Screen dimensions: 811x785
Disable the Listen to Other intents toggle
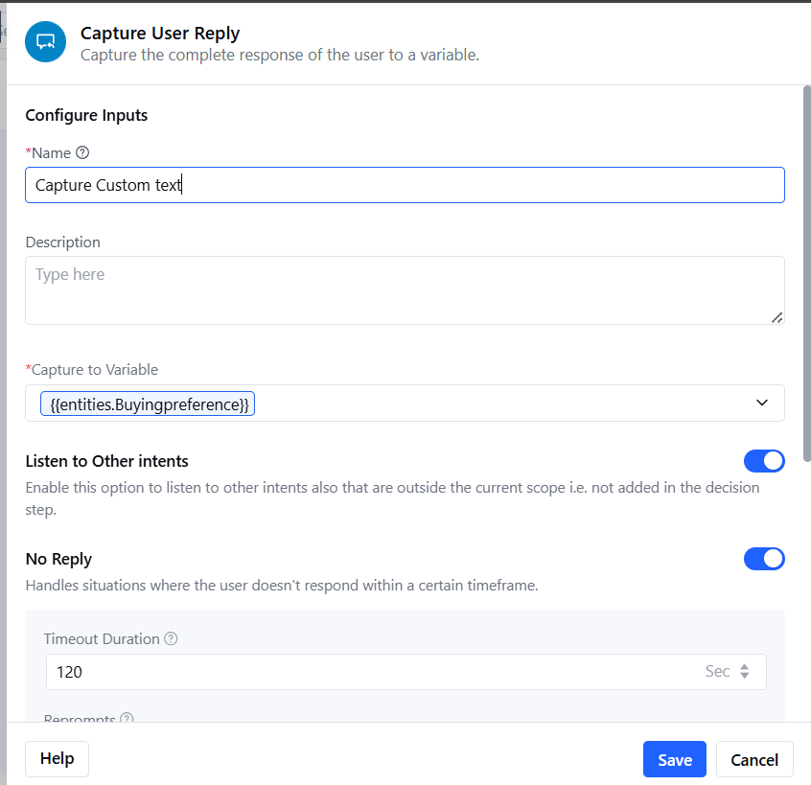click(764, 461)
